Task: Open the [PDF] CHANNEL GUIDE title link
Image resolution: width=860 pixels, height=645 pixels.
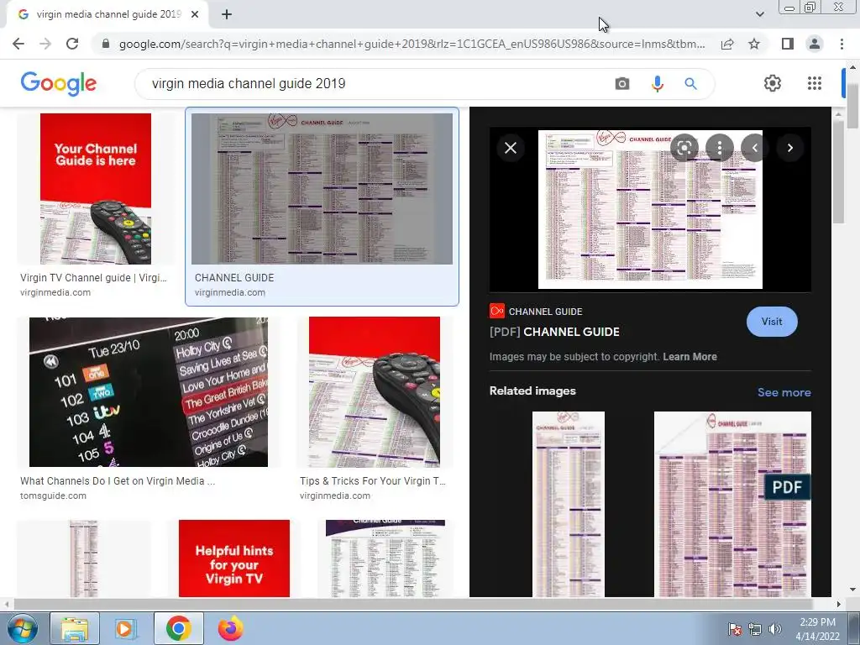Action: coord(554,332)
